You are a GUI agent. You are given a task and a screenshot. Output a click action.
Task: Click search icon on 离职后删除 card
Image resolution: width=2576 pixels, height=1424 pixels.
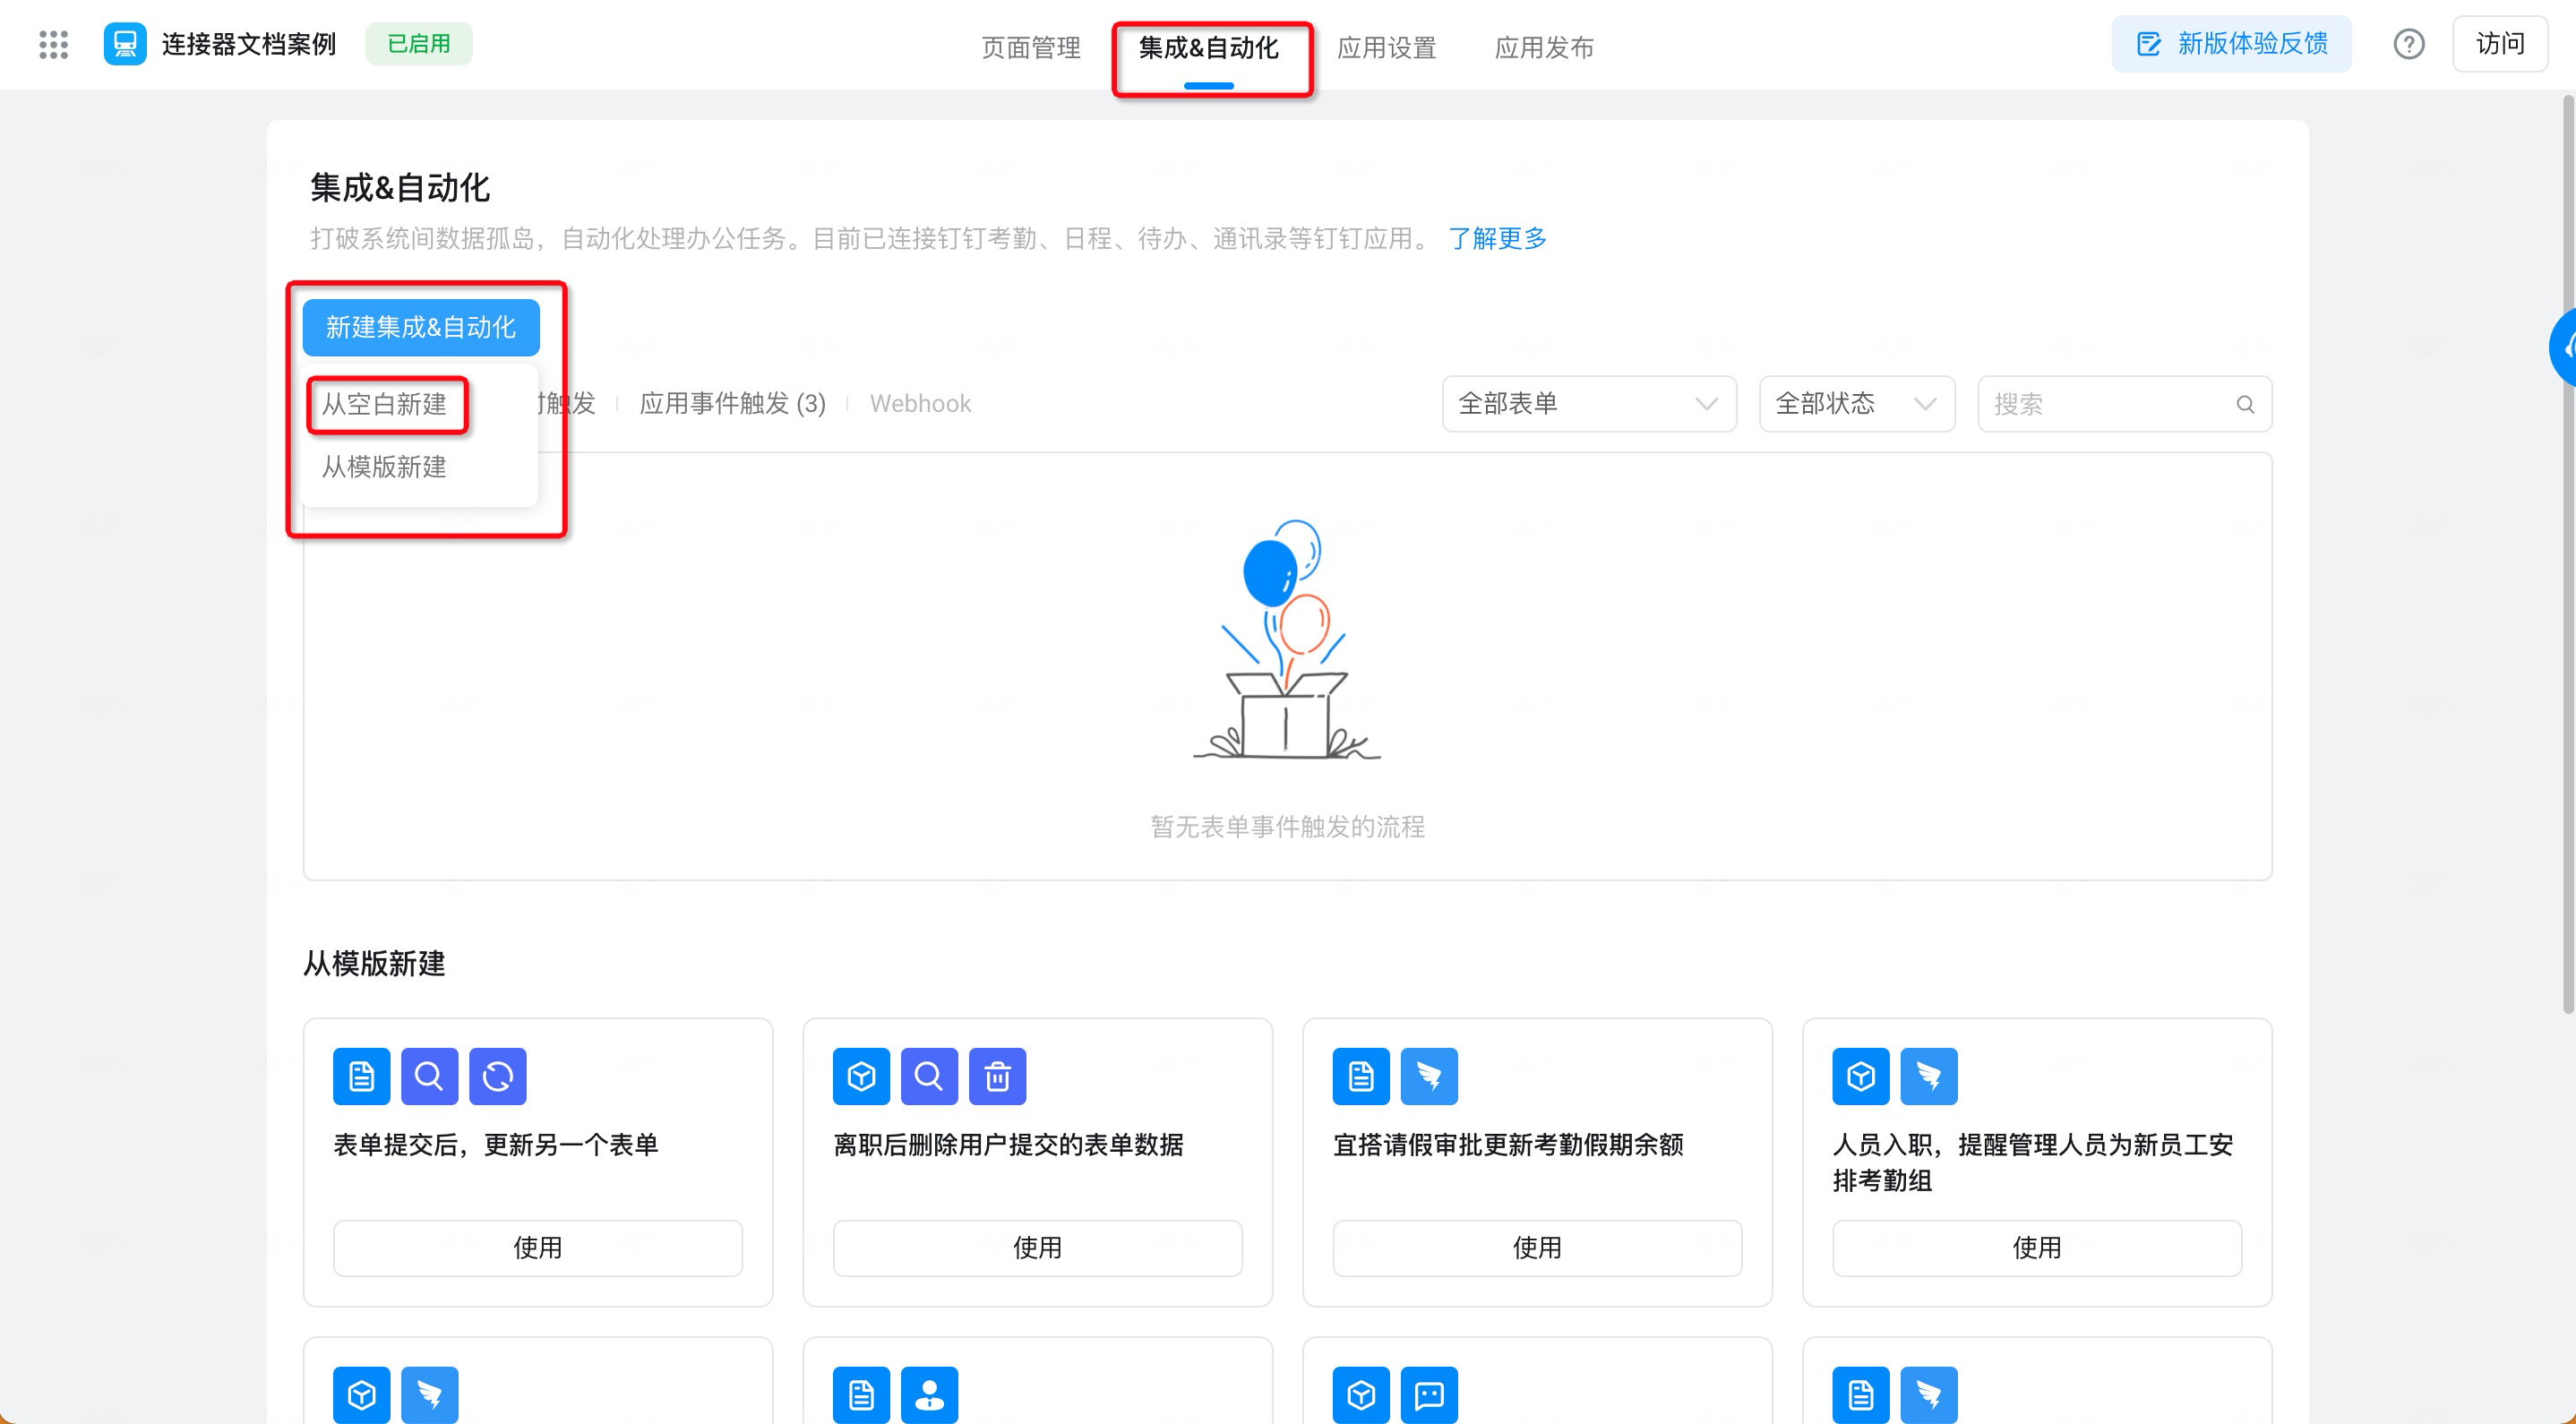[x=930, y=1076]
